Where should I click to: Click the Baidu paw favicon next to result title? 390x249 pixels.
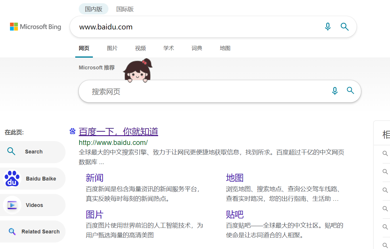tap(72, 131)
